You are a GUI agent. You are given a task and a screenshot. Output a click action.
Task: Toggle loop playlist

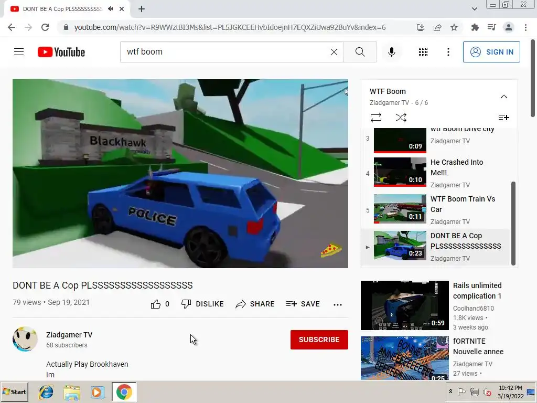pos(376,118)
